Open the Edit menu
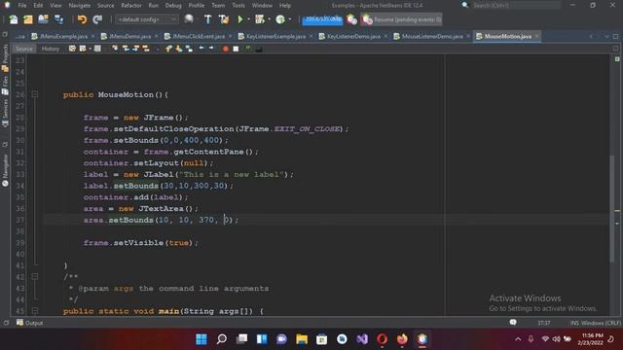The image size is (623, 350). [38, 5]
